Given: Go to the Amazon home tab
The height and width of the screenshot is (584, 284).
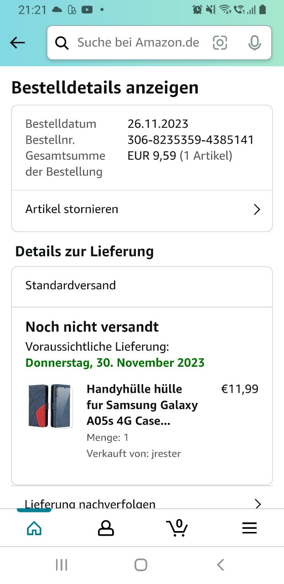Looking at the screenshot, I should point(34,528).
